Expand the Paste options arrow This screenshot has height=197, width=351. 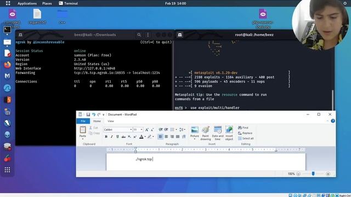pyautogui.click(x=83, y=138)
